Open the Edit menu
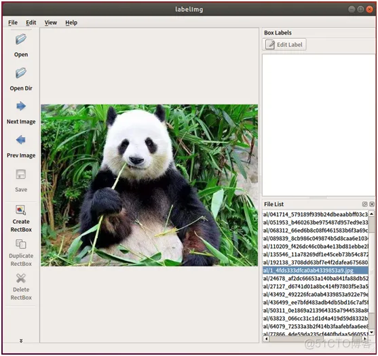Viewport: 378px width, 356px height. [31, 22]
